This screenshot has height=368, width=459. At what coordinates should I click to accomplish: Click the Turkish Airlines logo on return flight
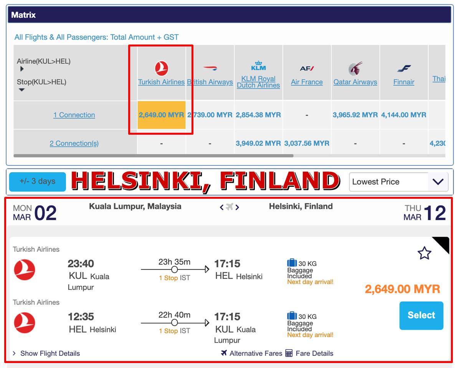pyautogui.click(x=25, y=323)
